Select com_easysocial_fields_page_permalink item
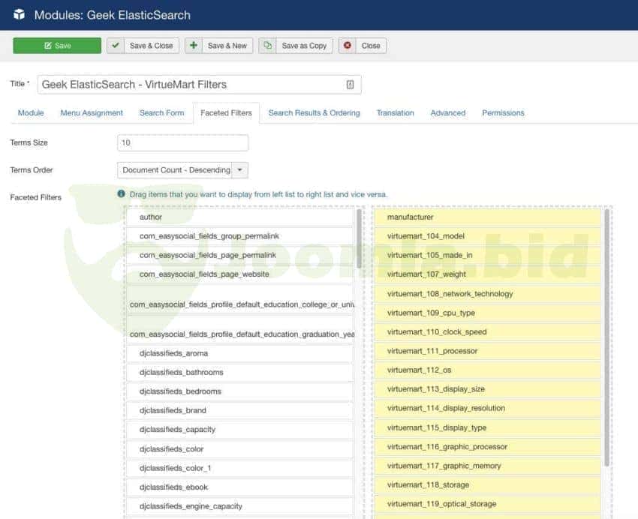638x519 pixels. pos(239,255)
